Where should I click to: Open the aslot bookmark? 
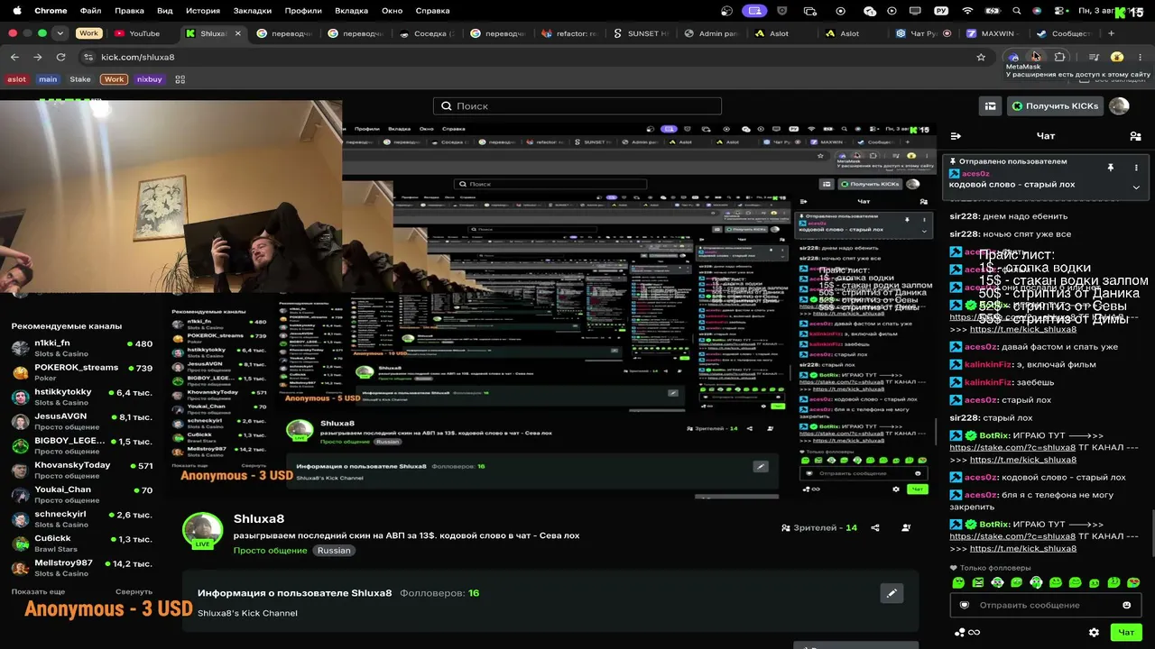(17, 79)
